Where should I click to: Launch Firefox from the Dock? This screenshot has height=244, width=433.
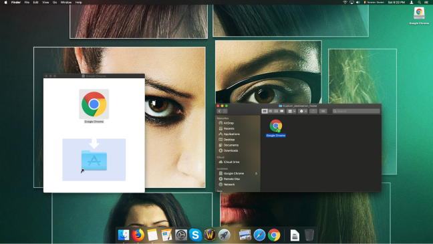coord(138,235)
